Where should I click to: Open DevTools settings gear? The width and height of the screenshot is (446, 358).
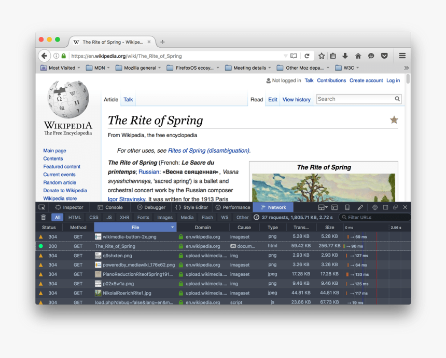pyautogui.click(x=375, y=207)
